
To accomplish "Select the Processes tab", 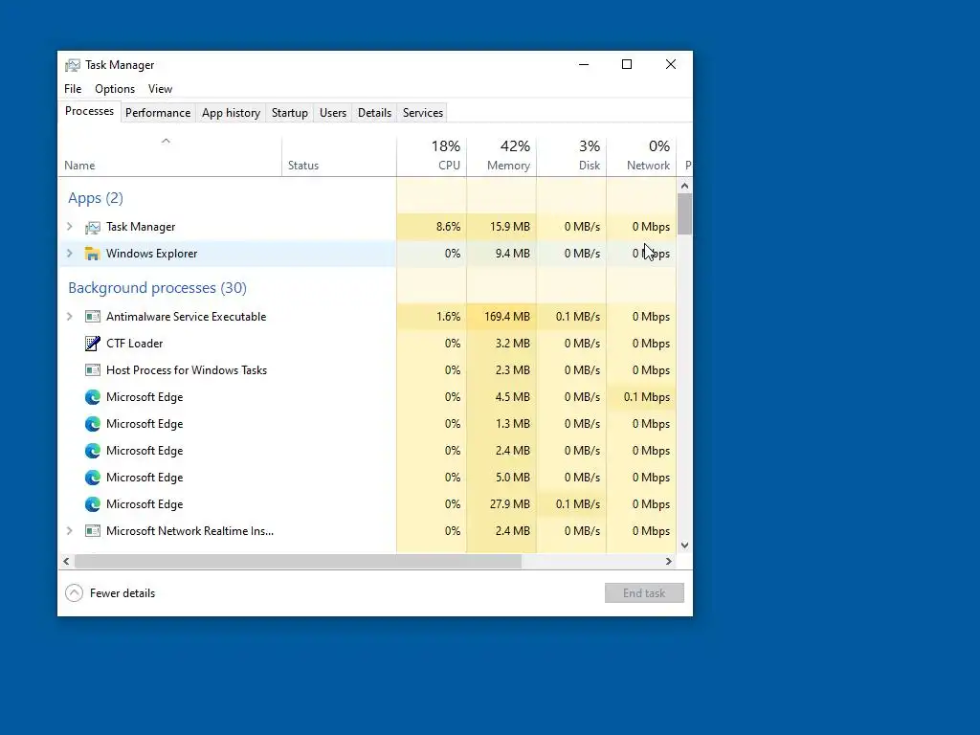I will [x=89, y=111].
